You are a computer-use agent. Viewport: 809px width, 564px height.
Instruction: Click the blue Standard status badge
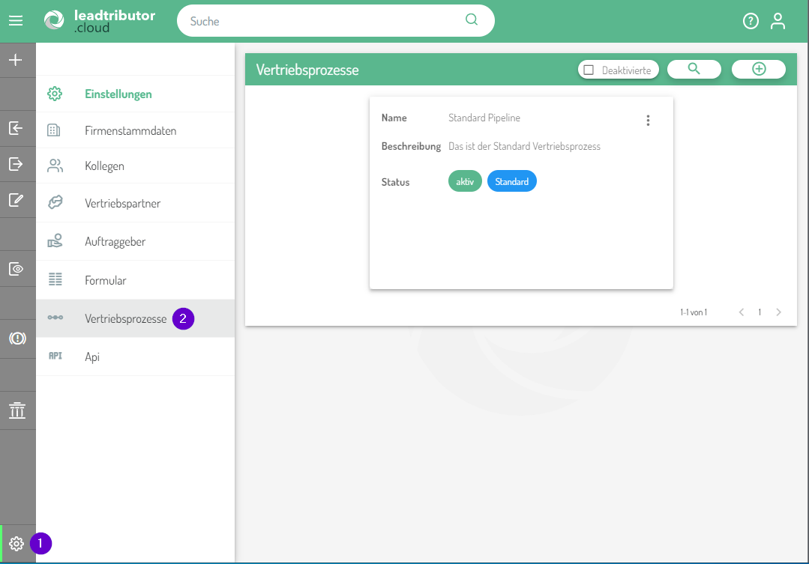pos(511,182)
